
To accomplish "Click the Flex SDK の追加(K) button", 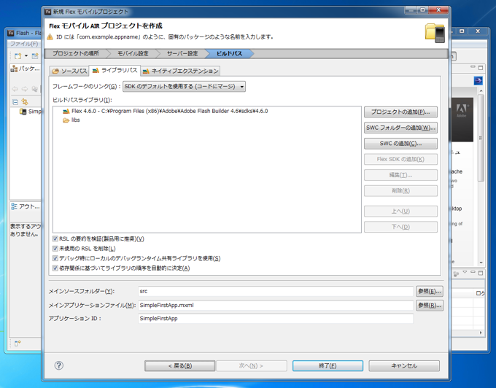I will tap(400, 160).
